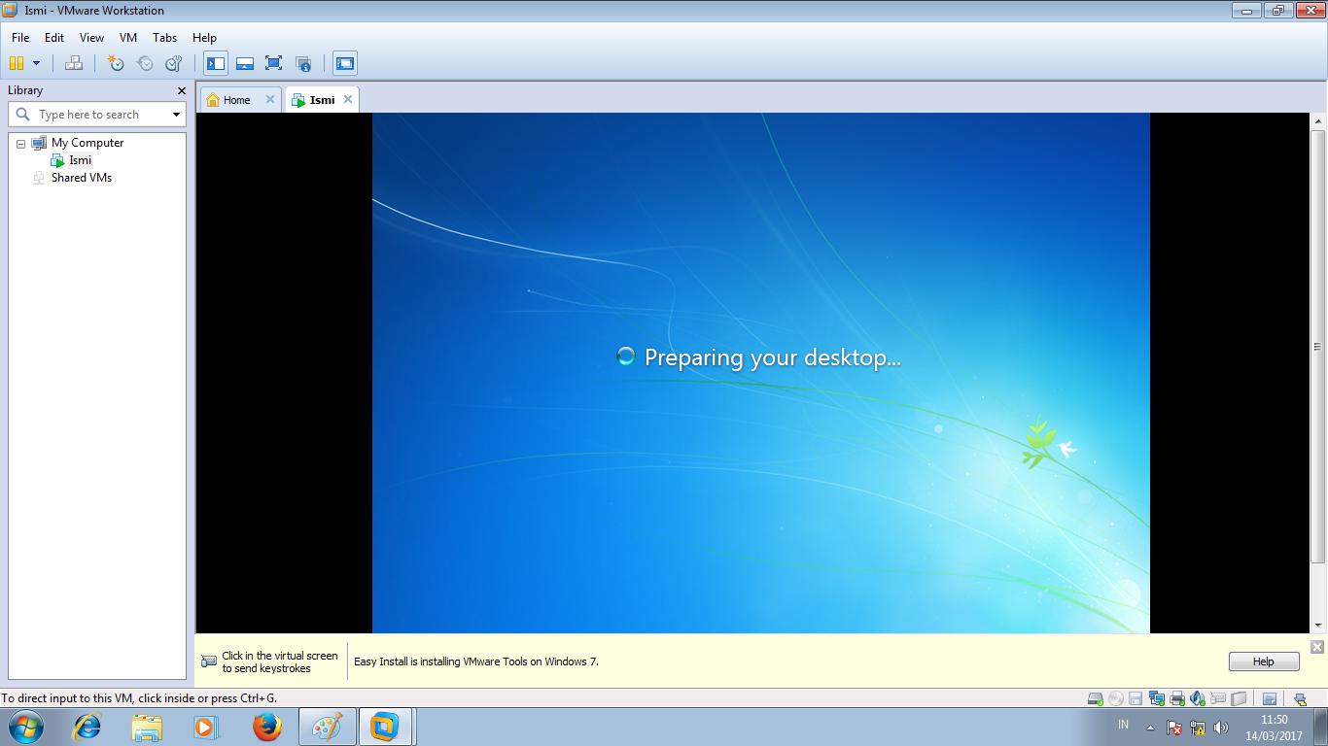Click the volume speaker tray icon
This screenshot has width=1328, height=746.
(x=1221, y=728)
